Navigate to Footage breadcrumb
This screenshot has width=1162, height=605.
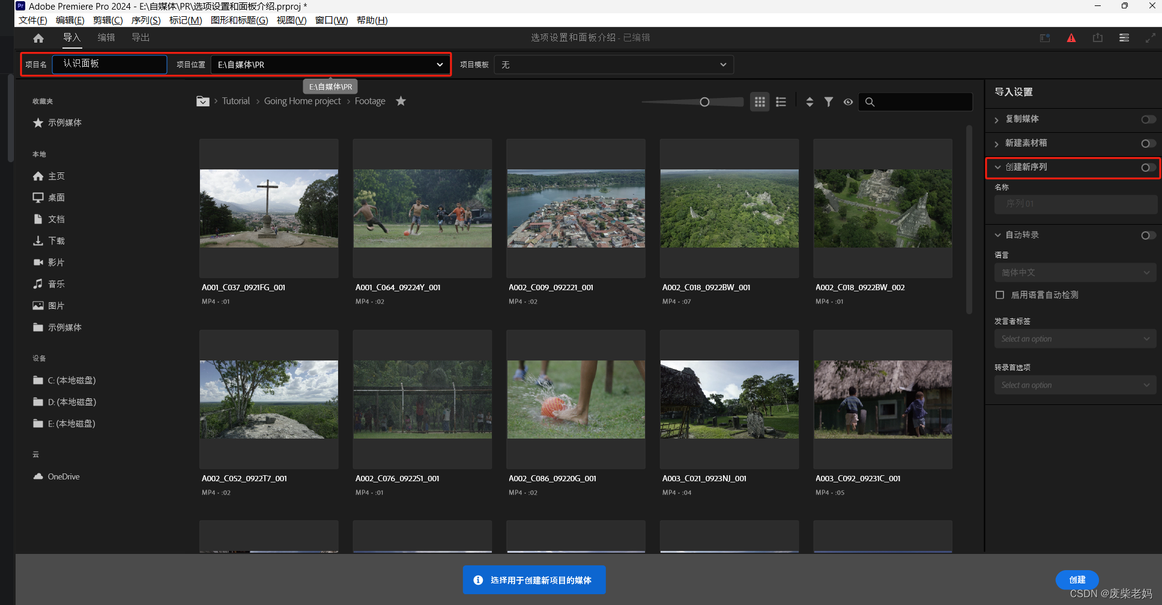tap(370, 101)
